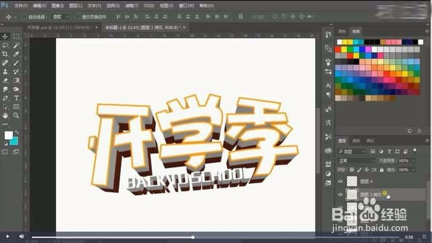Select the History Brush tool
The image size is (432, 243).
16,72
